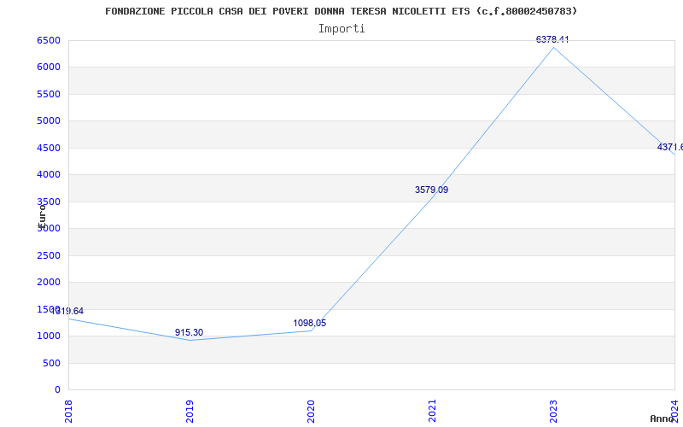Click the 1098.05 value label

click(309, 324)
